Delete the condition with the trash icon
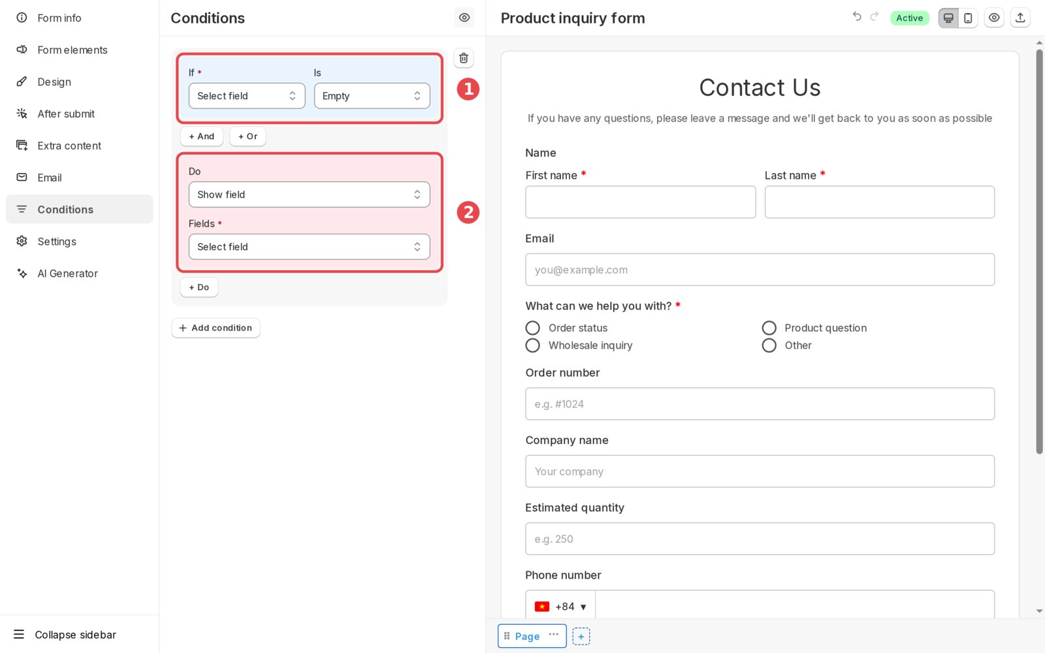Image resolution: width=1045 pixels, height=653 pixels. [464, 58]
